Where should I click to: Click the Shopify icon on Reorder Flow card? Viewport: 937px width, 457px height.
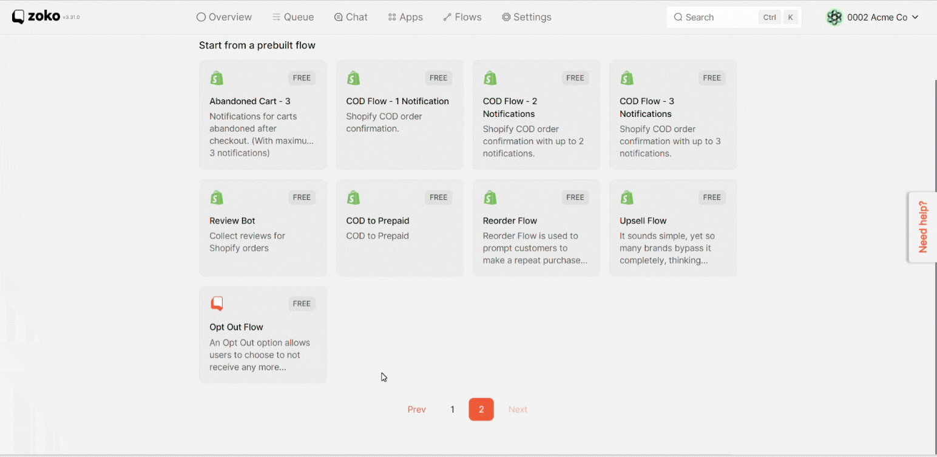click(x=490, y=198)
